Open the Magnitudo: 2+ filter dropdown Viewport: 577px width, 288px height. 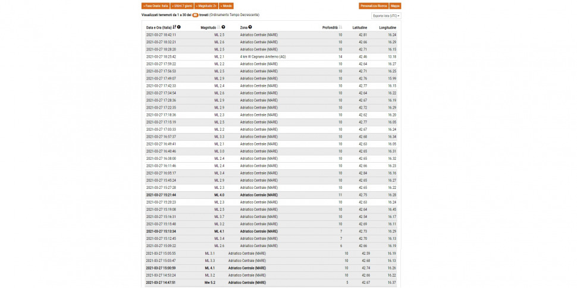tap(206, 6)
